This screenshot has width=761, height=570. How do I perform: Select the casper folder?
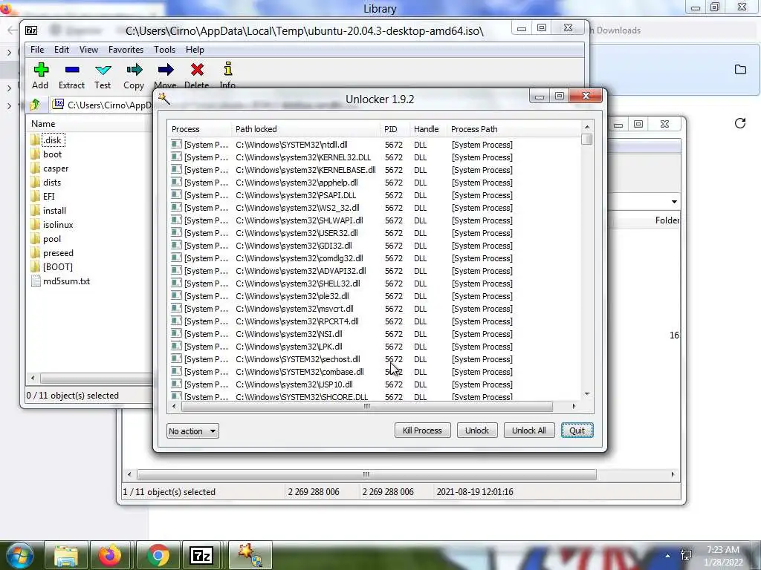(x=50, y=168)
